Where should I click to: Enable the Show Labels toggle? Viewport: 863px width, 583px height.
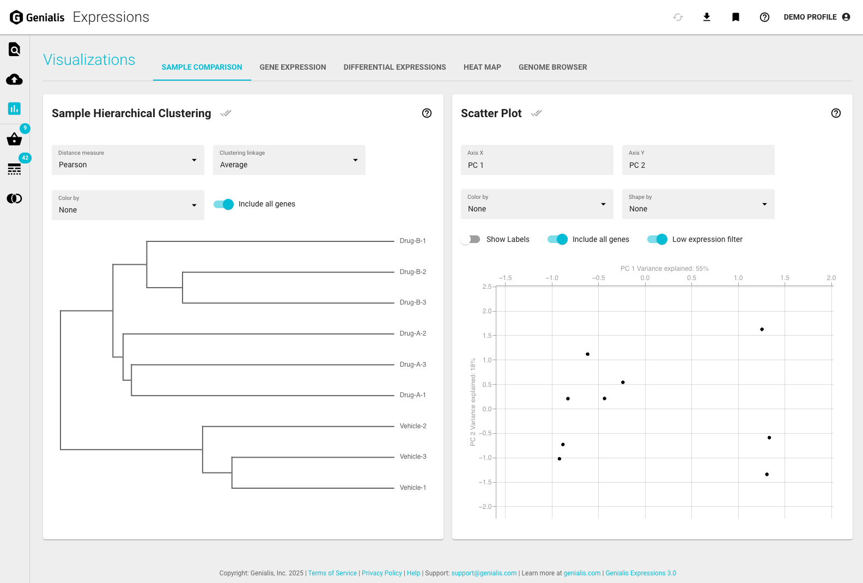tap(470, 239)
